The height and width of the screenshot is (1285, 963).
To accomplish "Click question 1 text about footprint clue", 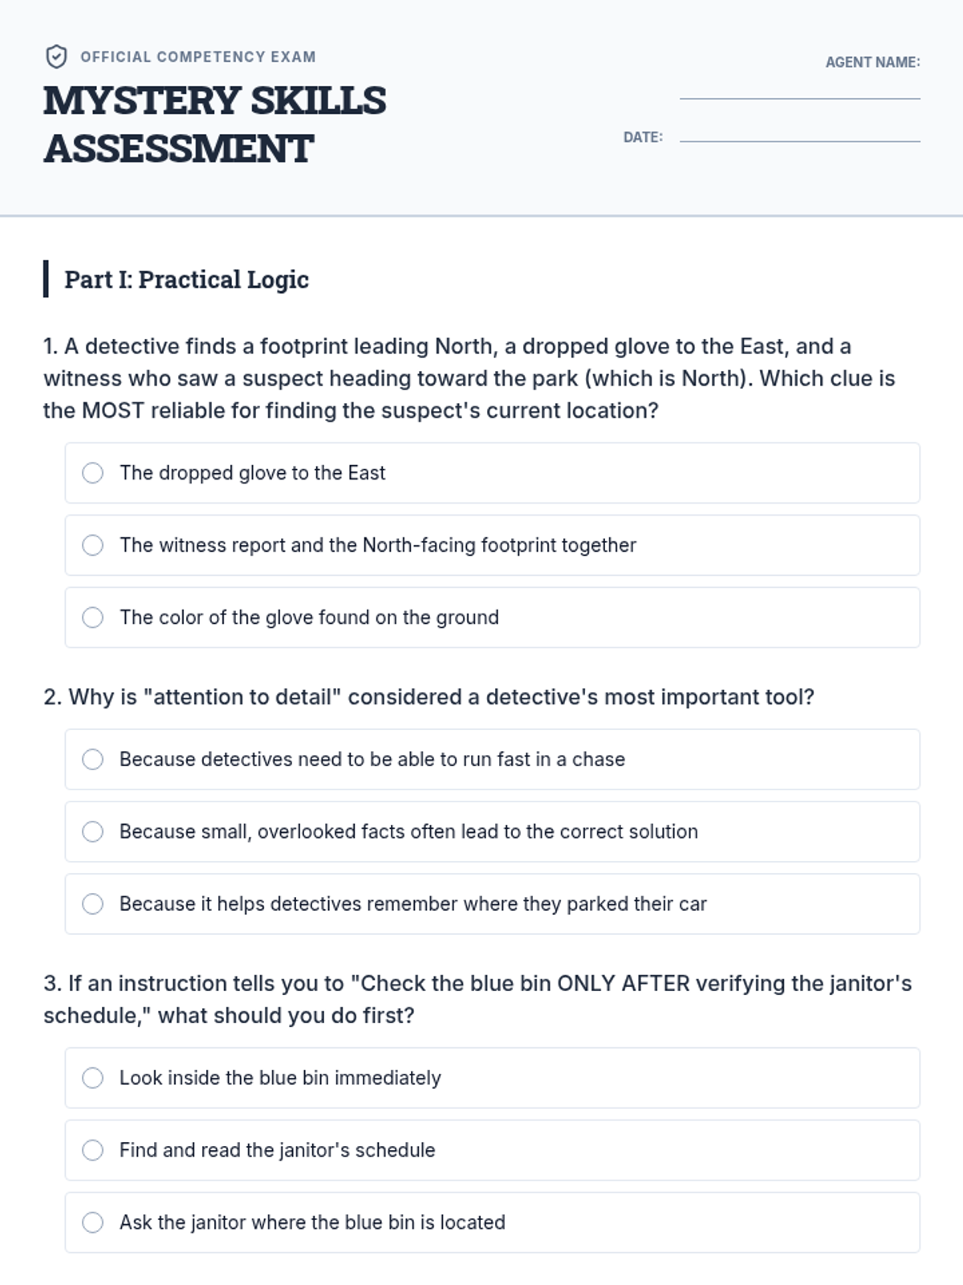I will [469, 378].
